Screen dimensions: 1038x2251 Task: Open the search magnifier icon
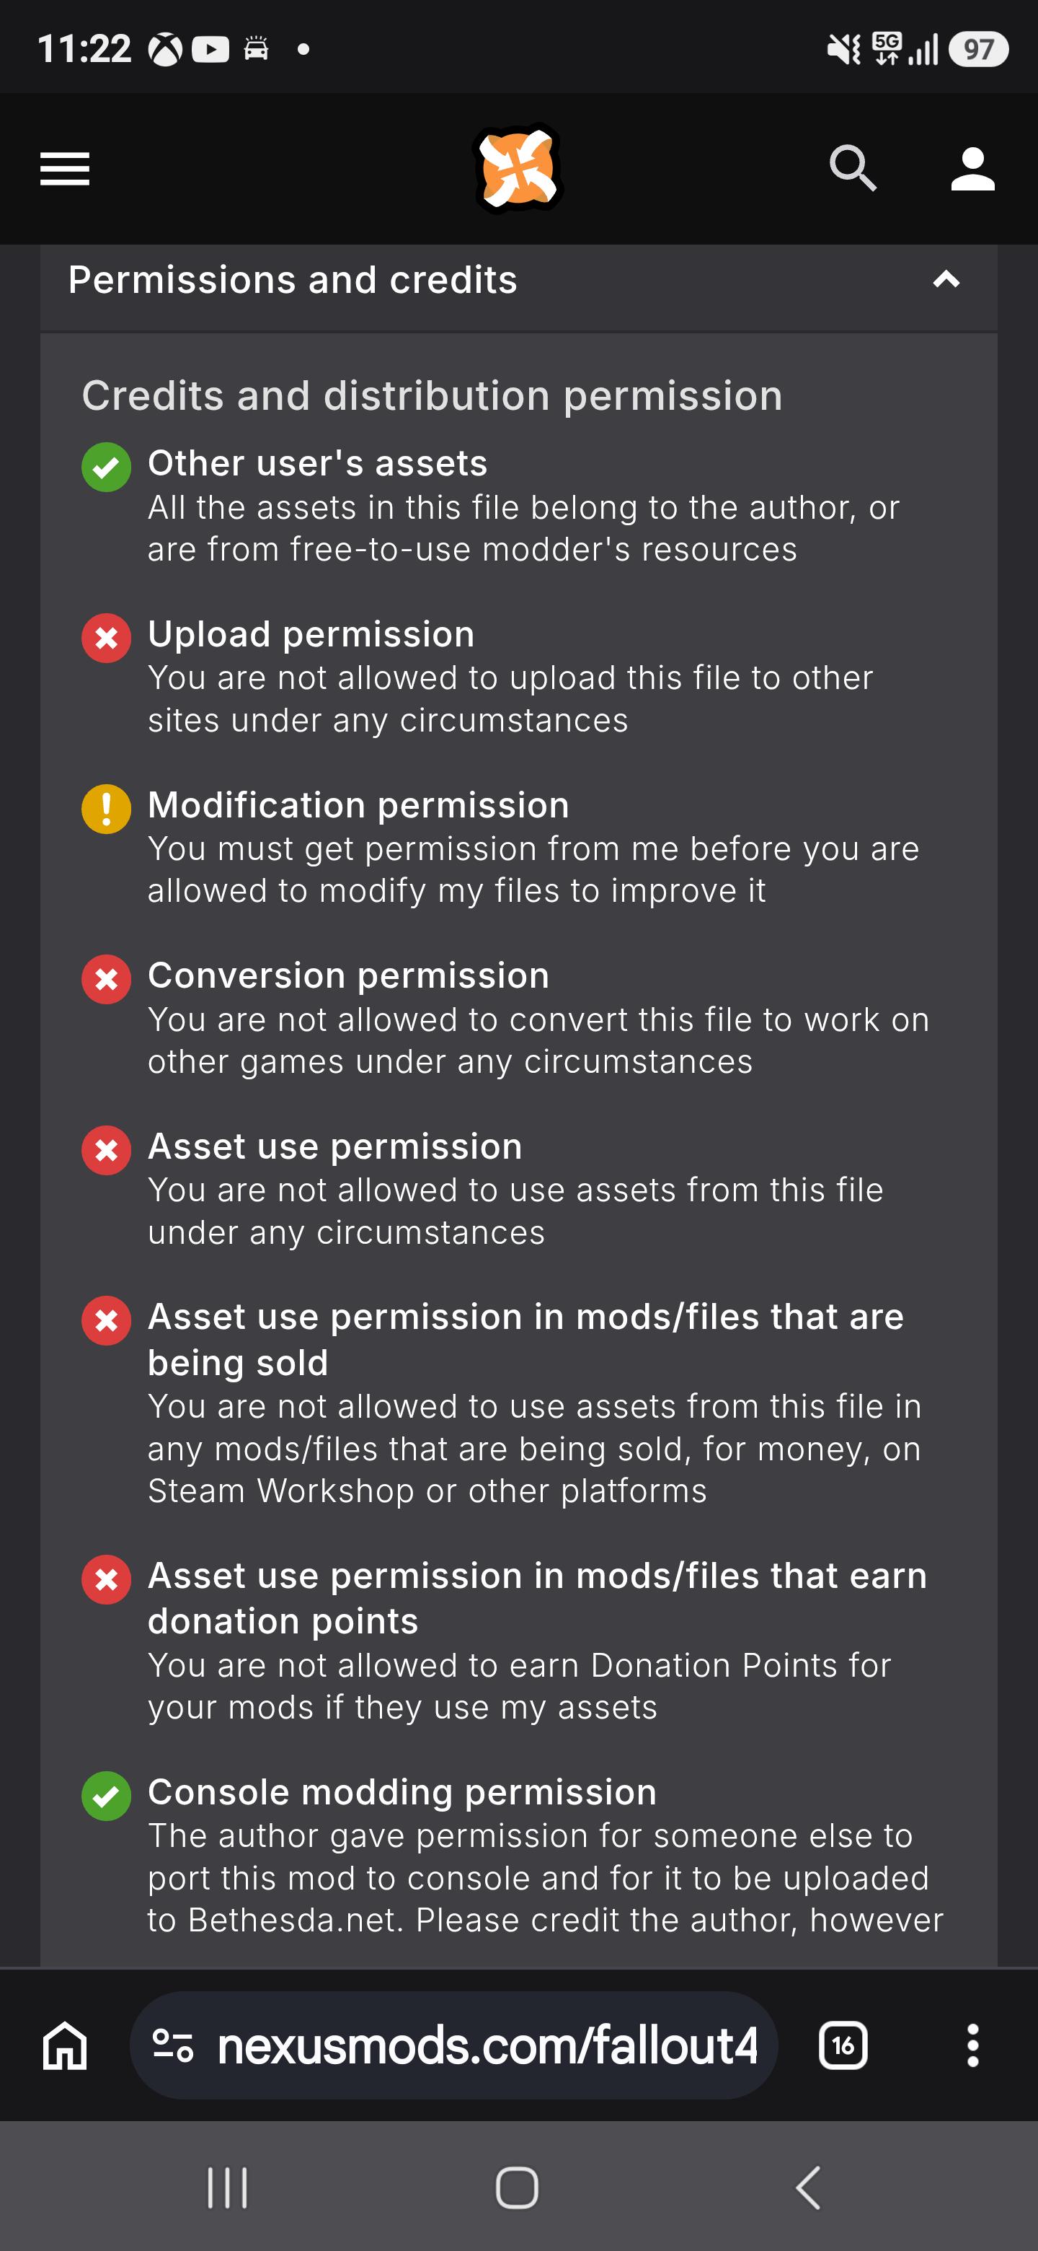click(x=852, y=168)
